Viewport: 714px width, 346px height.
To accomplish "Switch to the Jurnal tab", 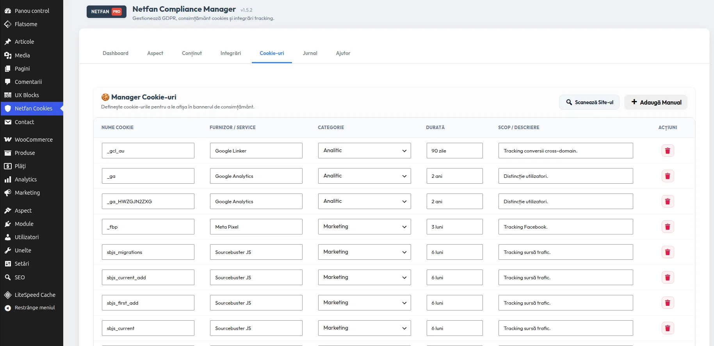I will [310, 53].
